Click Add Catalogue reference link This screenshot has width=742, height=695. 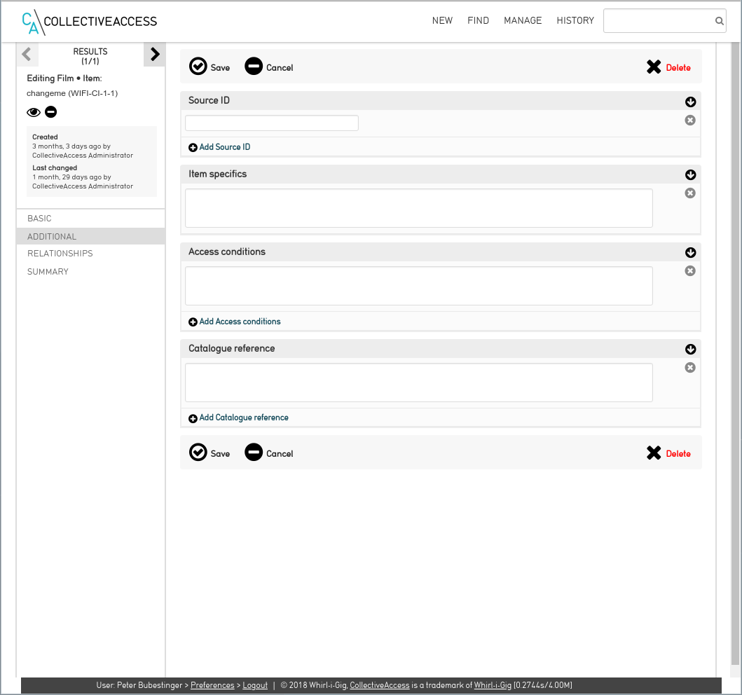click(243, 418)
